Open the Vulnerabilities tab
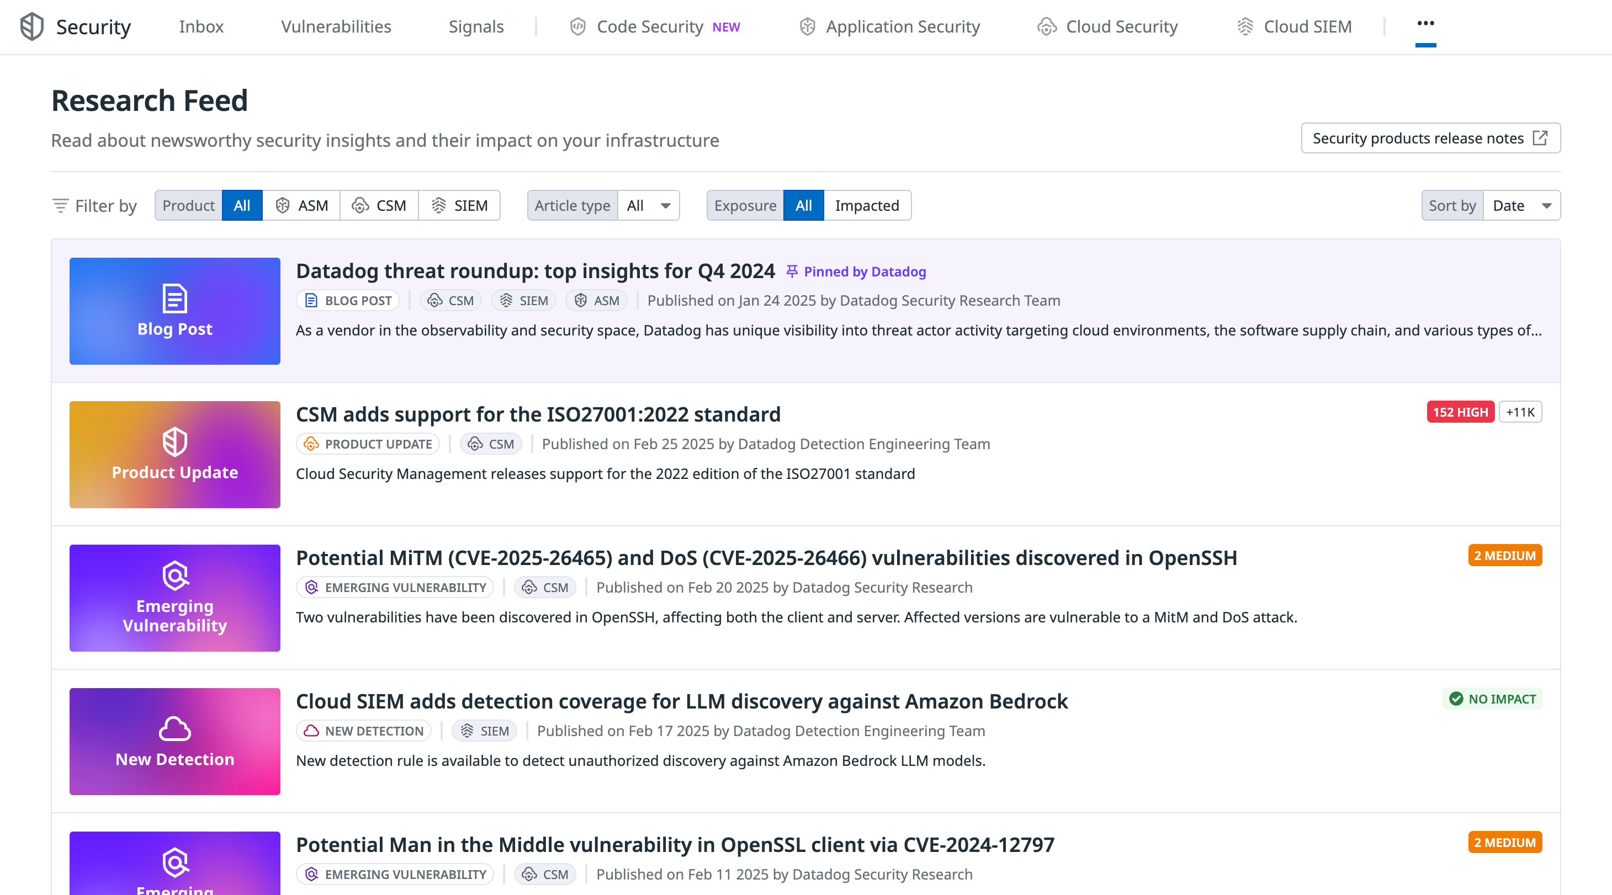This screenshot has width=1612, height=895. (336, 27)
